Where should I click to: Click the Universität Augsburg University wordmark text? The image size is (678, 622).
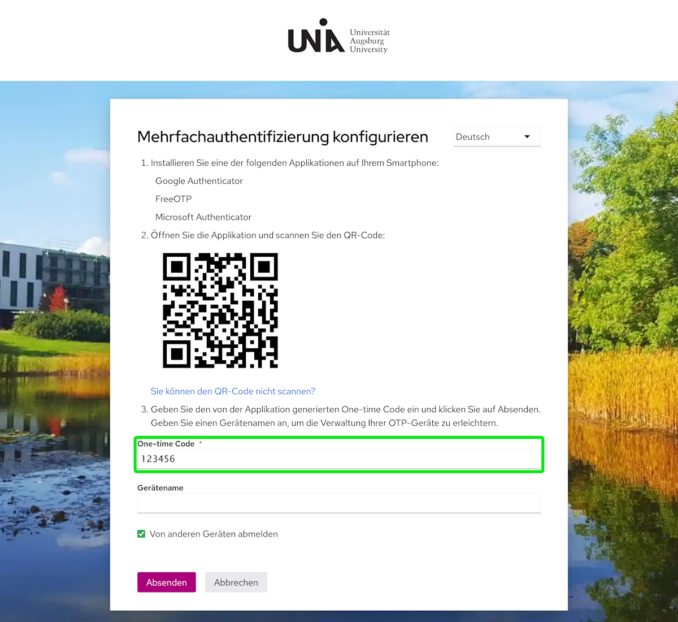pos(370,41)
